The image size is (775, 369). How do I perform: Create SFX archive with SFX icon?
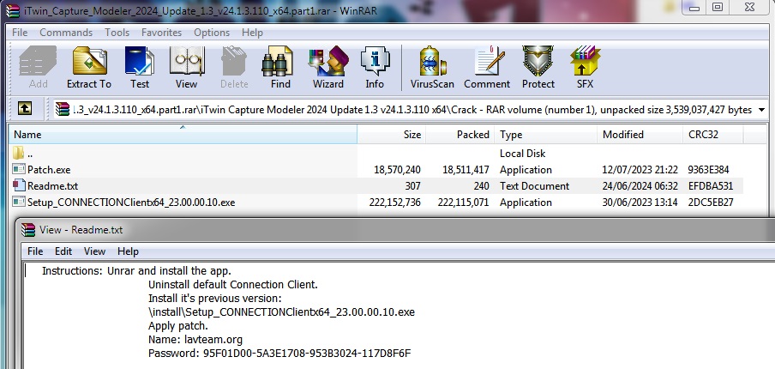point(585,68)
